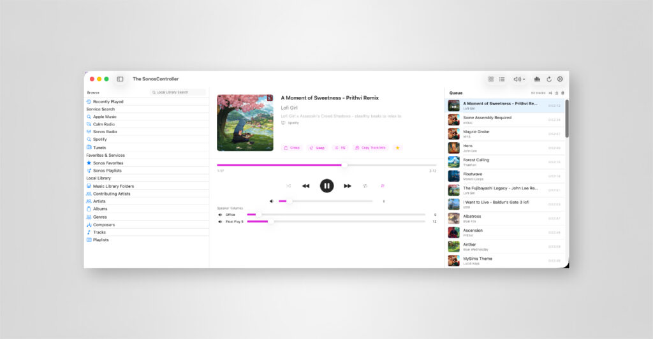Skip to the next track
653x339 pixels.
click(x=348, y=186)
